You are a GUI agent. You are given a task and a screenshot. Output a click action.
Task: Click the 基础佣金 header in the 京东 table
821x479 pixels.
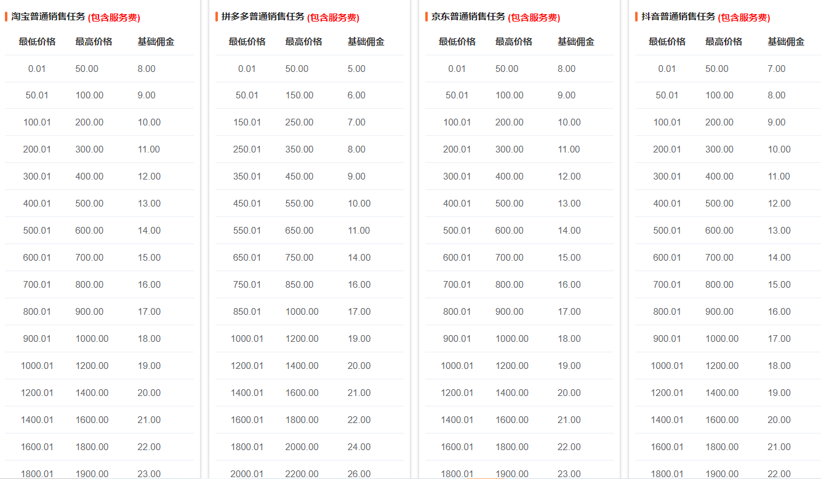[576, 41]
